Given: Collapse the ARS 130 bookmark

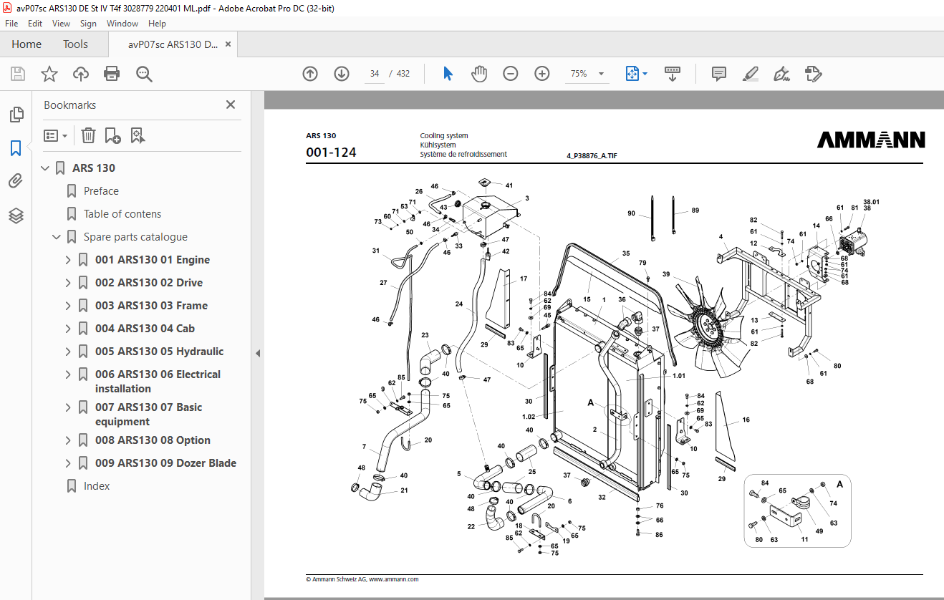Looking at the screenshot, I should pos(45,168).
